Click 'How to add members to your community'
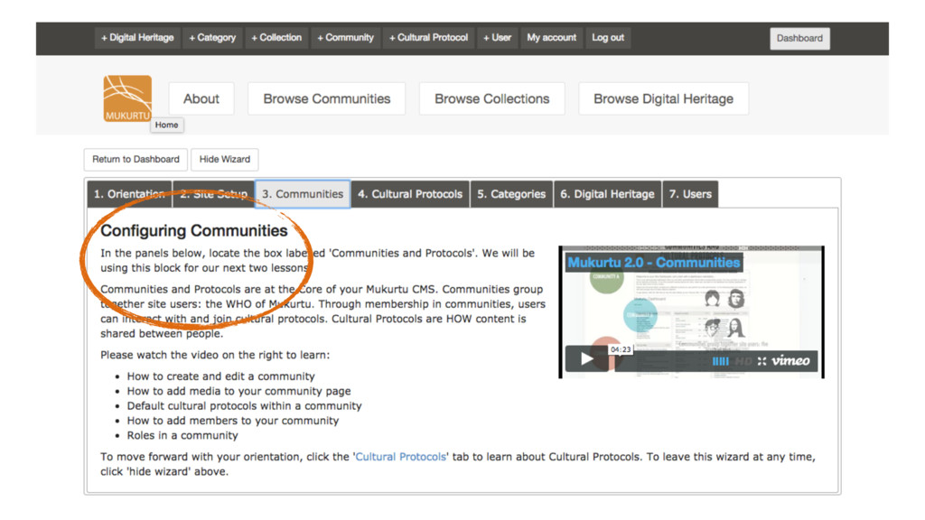The height and width of the screenshot is (520, 925). click(x=233, y=421)
